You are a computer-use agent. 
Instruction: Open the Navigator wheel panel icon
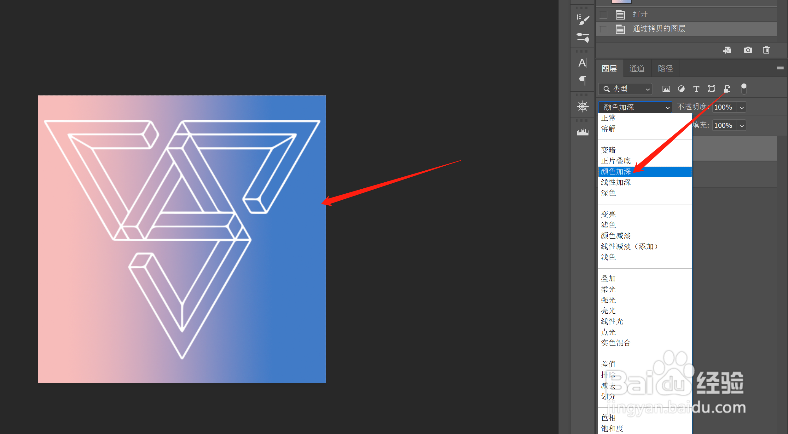point(582,106)
